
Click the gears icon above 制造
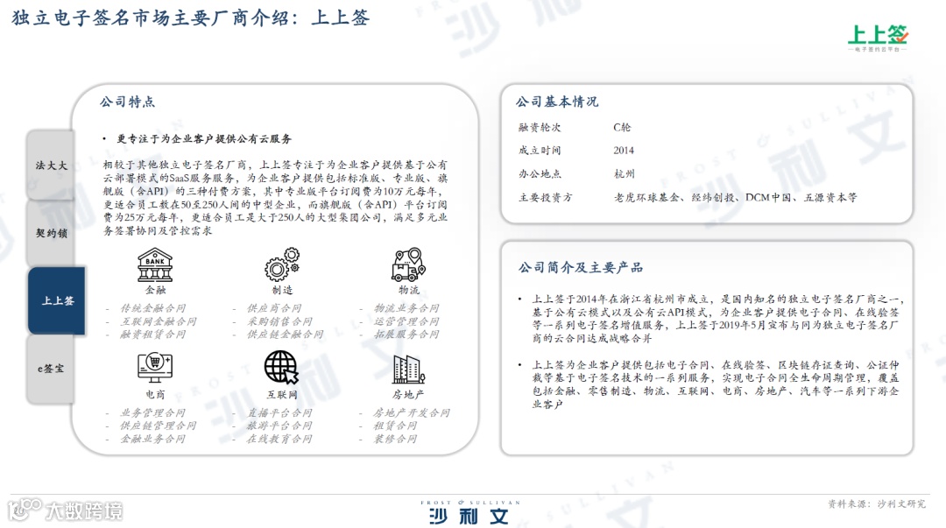[x=282, y=264]
